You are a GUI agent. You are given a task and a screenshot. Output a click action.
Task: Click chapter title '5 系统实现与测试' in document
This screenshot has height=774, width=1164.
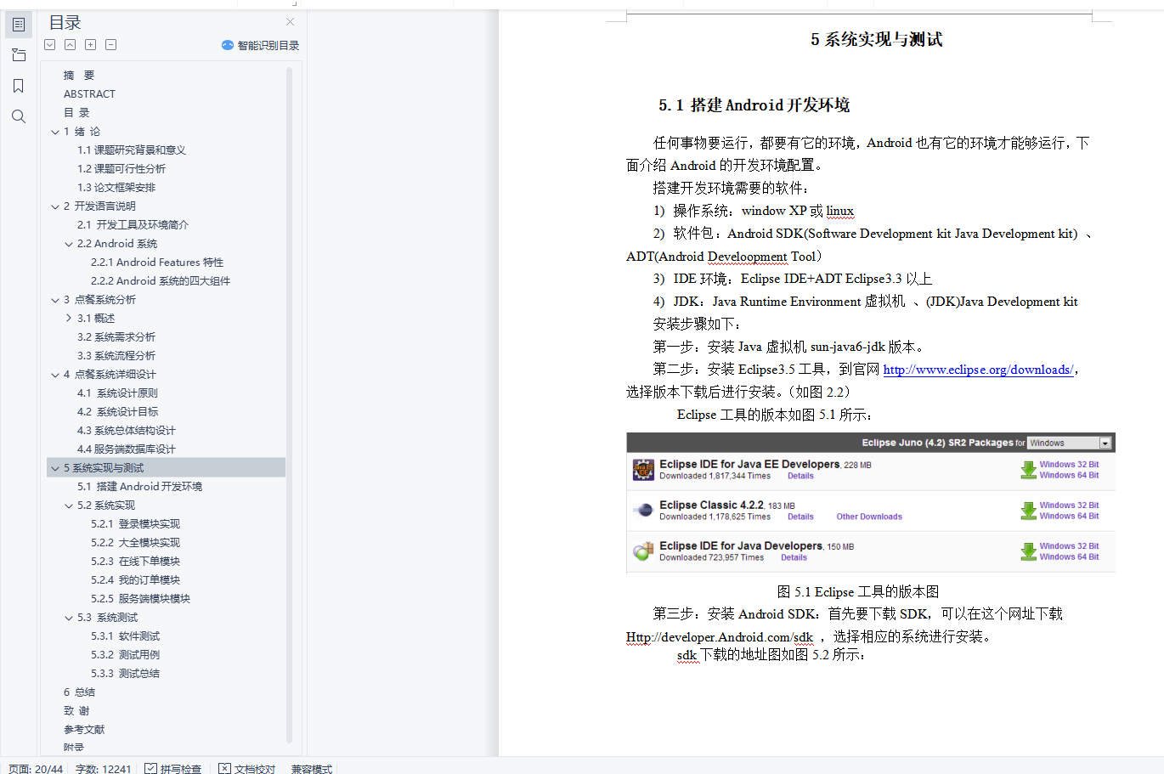(x=876, y=39)
